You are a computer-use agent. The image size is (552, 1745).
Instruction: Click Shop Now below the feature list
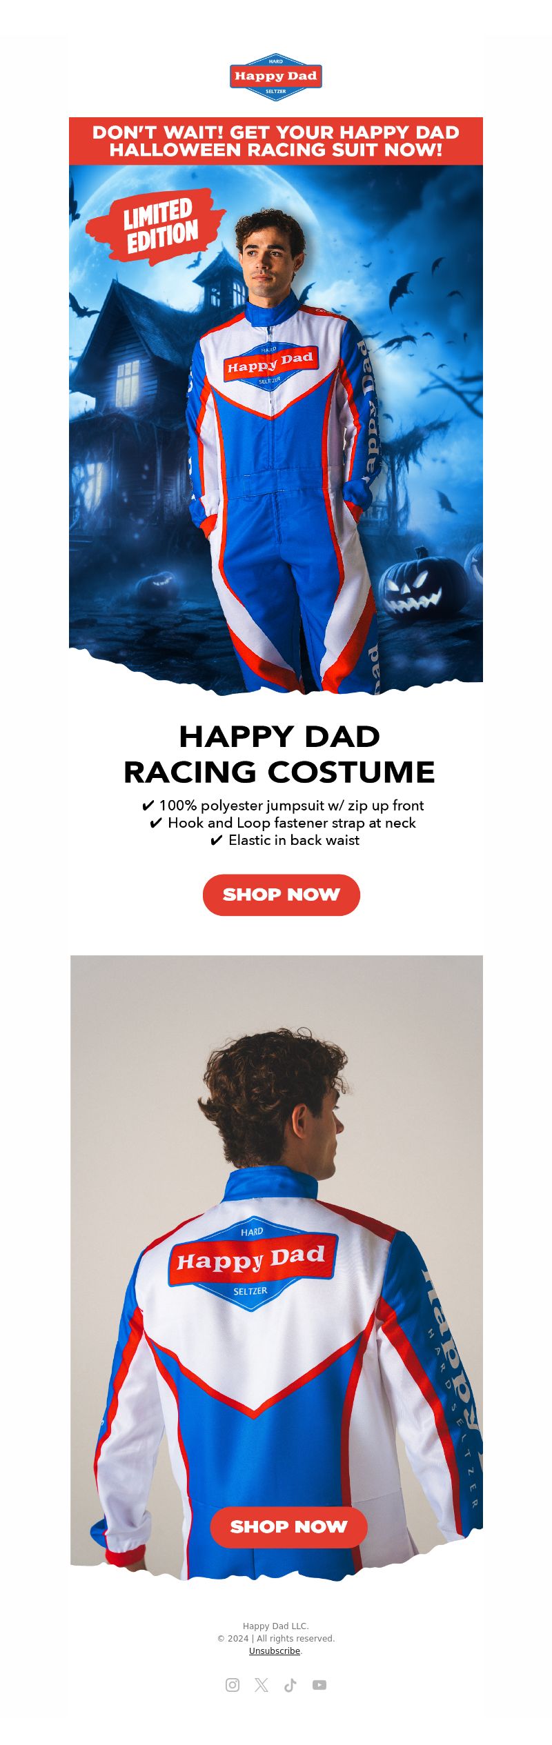click(x=282, y=895)
